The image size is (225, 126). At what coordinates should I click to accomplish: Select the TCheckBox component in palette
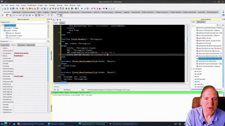(x=30, y=15)
